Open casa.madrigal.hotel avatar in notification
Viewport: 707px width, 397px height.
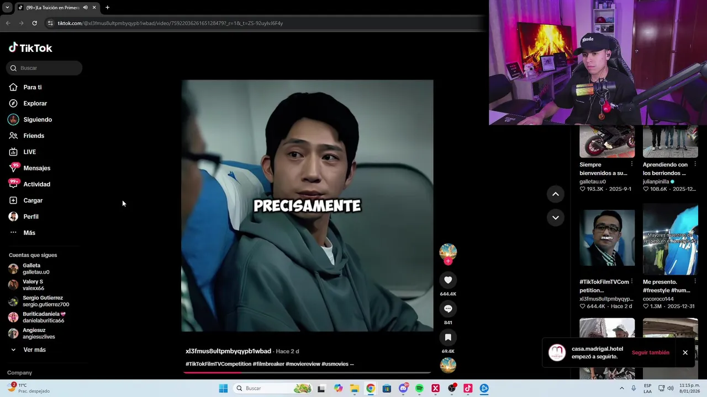(557, 352)
